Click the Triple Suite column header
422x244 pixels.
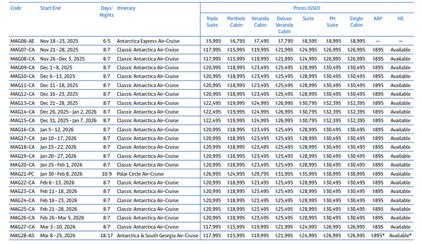click(212, 22)
